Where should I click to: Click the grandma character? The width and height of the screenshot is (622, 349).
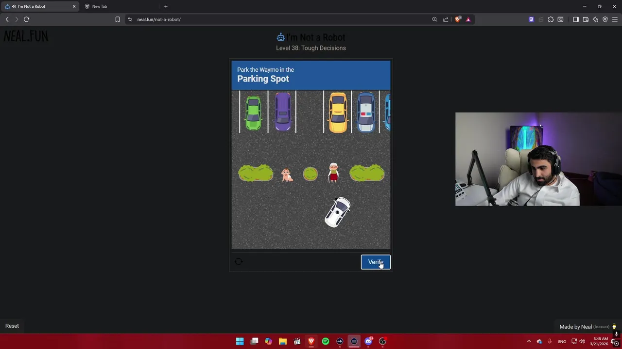point(333,173)
